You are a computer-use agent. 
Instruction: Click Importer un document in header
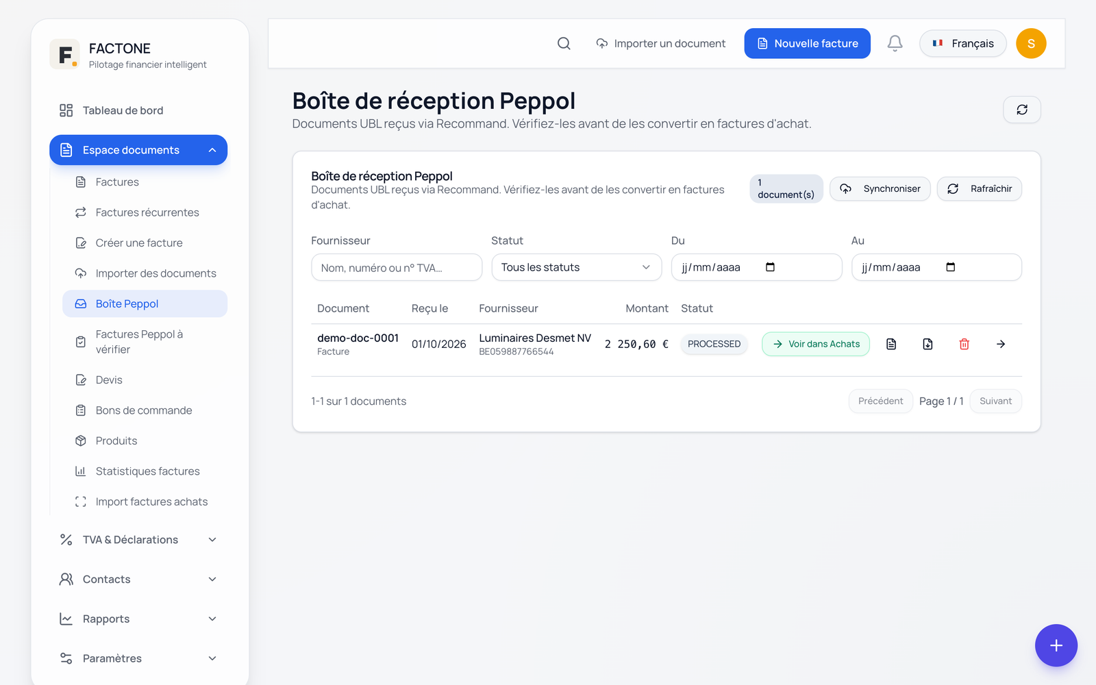[x=660, y=43]
